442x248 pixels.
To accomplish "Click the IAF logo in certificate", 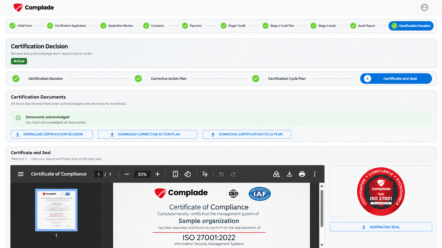I will tap(260, 194).
